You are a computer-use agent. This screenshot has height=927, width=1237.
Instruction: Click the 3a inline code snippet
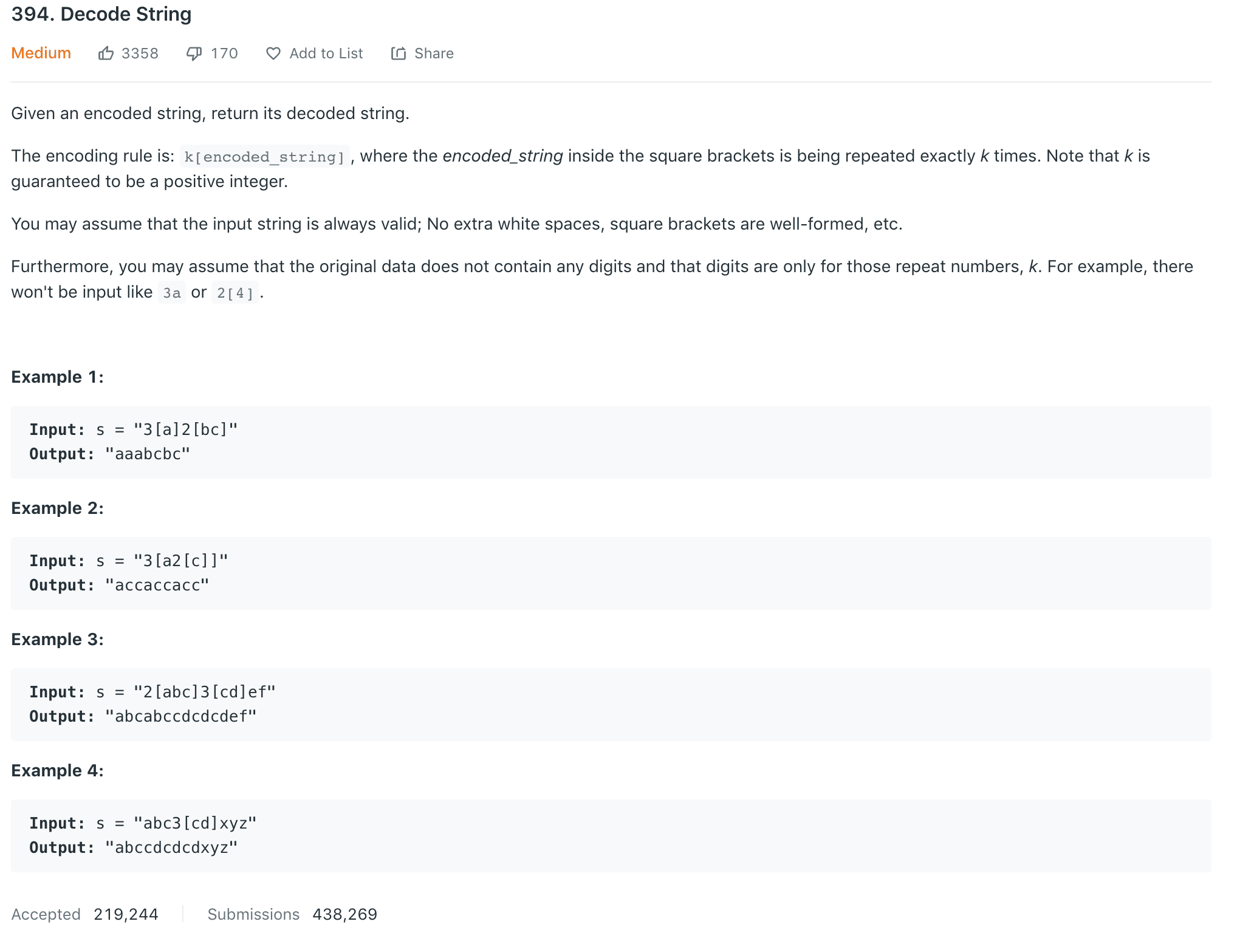(x=171, y=293)
